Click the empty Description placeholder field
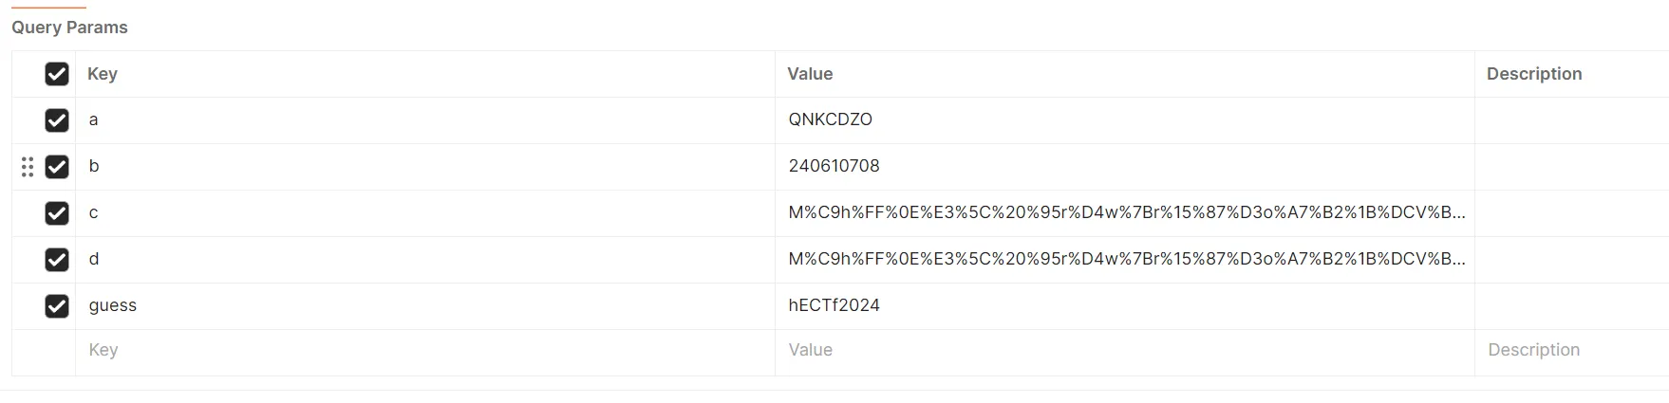1669x403 pixels. tap(1533, 350)
